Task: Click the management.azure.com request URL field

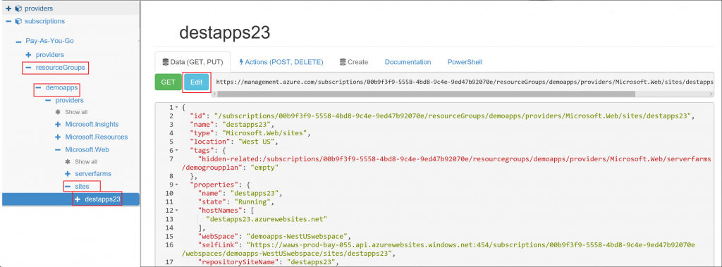Action: click(463, 82)
